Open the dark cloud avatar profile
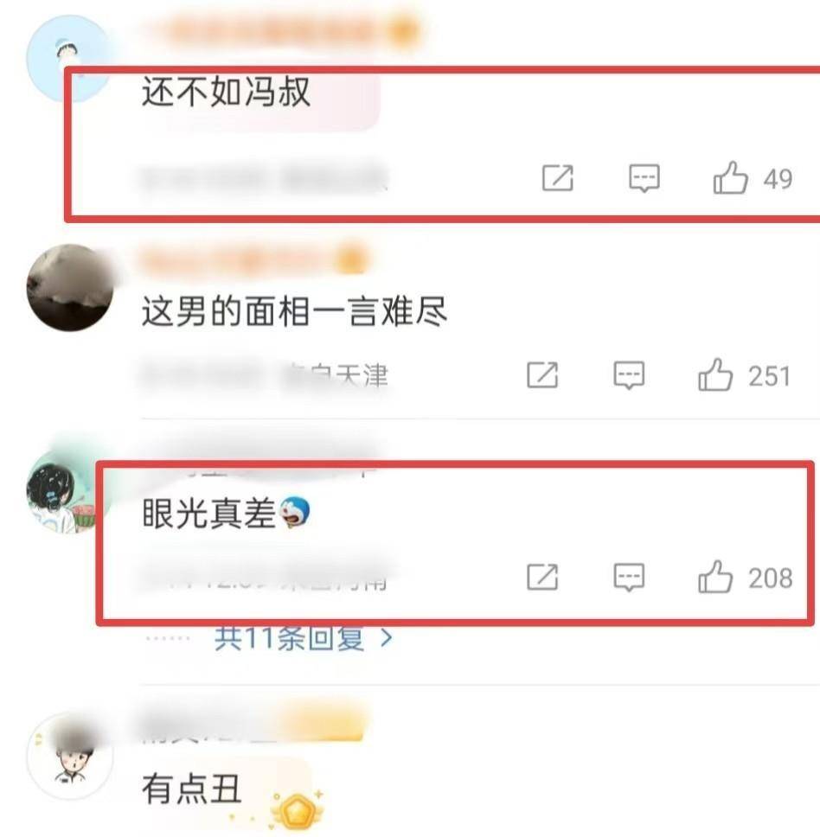 pyautogui.click(x=70, y=288)
